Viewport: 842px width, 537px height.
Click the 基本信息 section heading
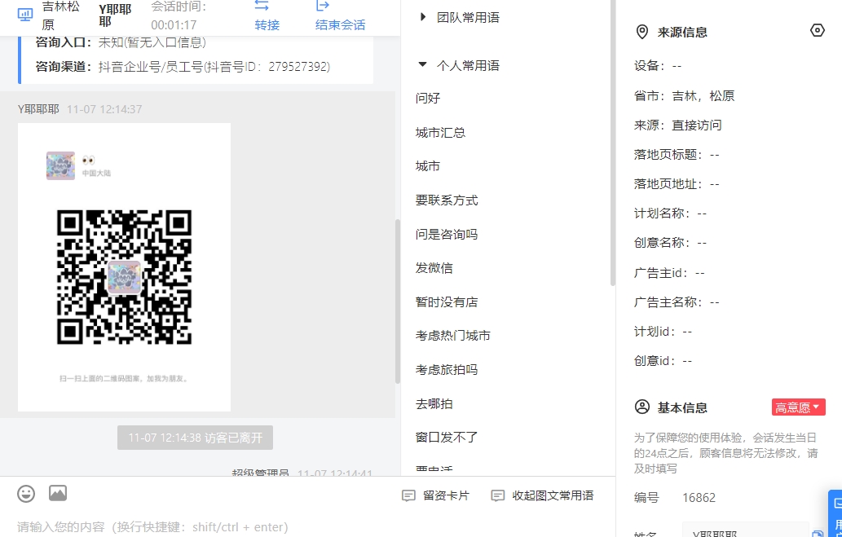682,407
